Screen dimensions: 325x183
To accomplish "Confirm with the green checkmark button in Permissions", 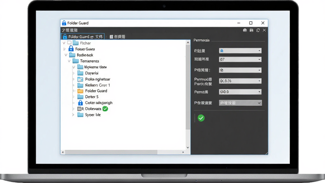I will (201, 118).
